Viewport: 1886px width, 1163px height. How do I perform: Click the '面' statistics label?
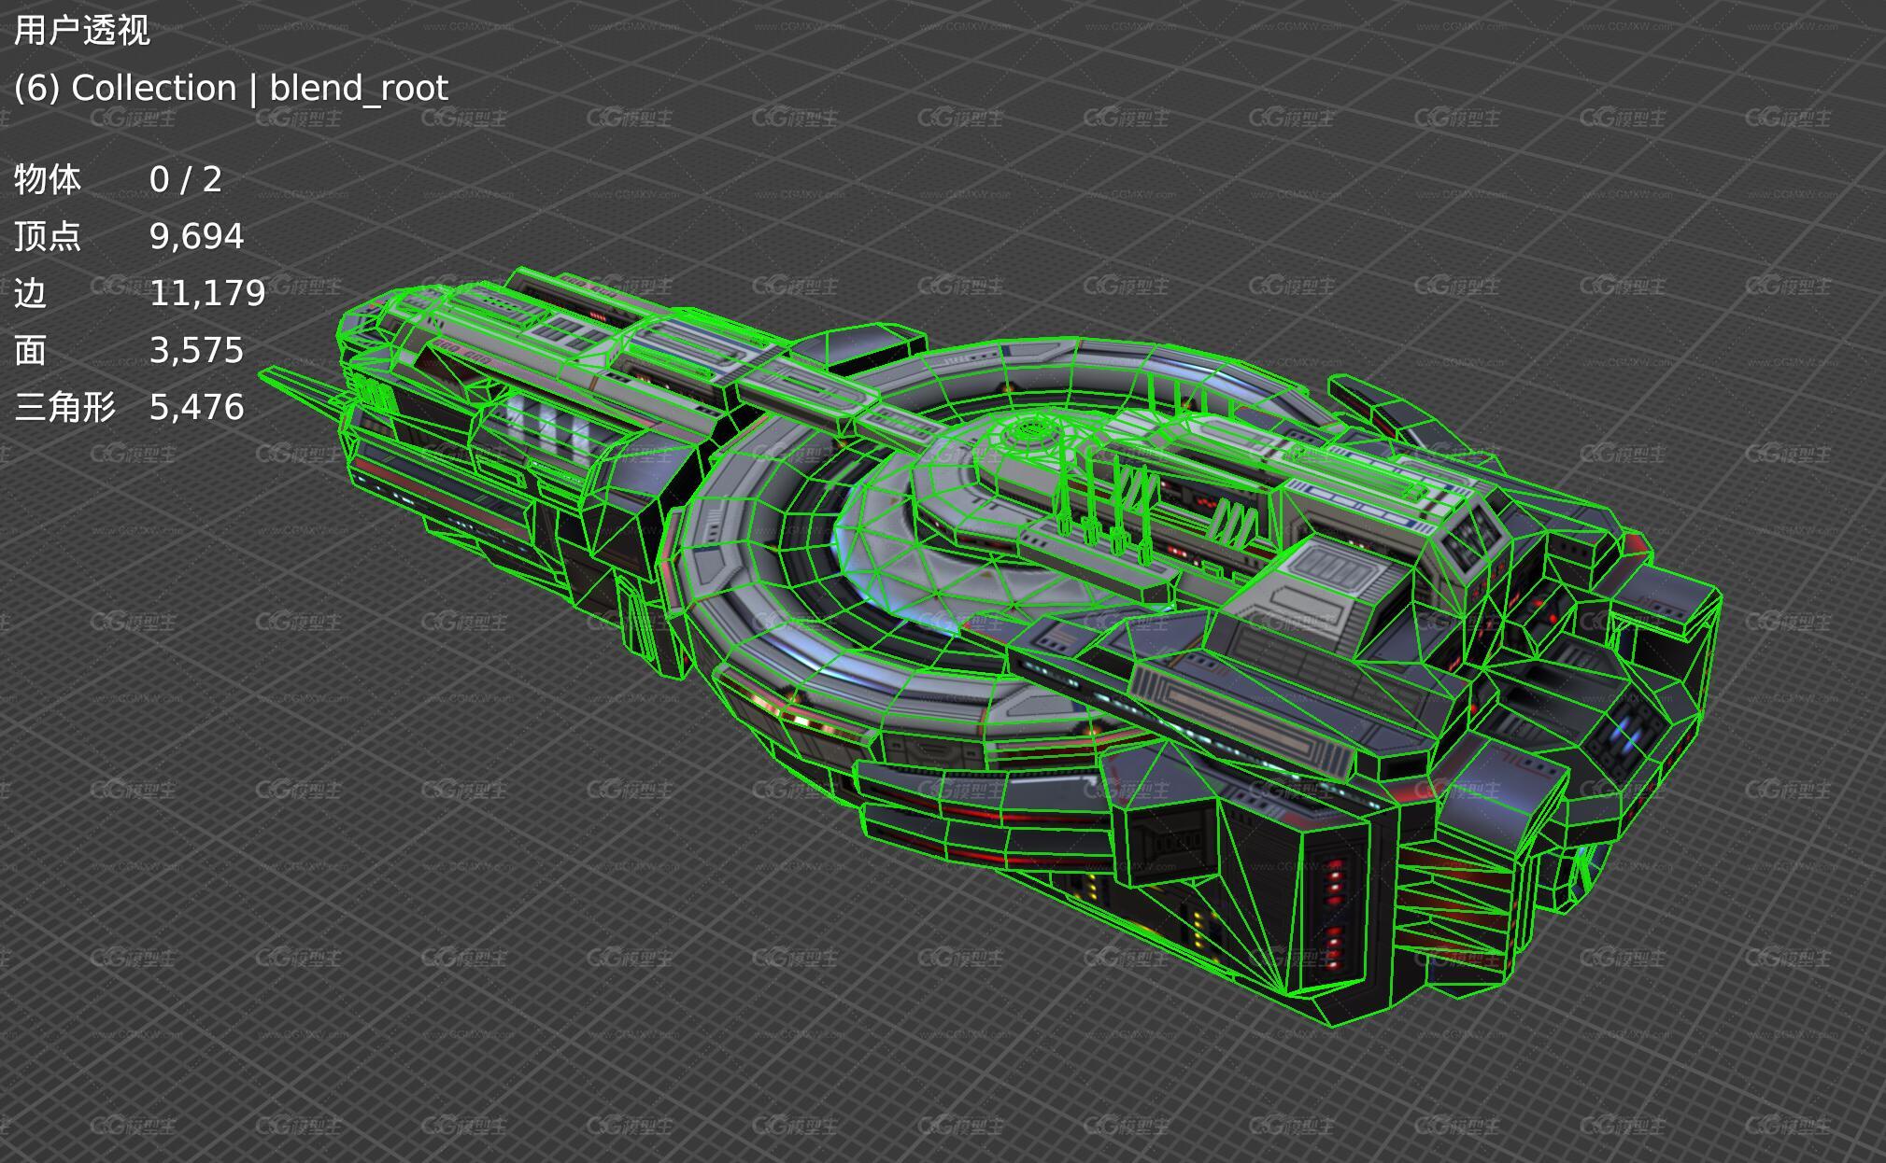[30, 350]
